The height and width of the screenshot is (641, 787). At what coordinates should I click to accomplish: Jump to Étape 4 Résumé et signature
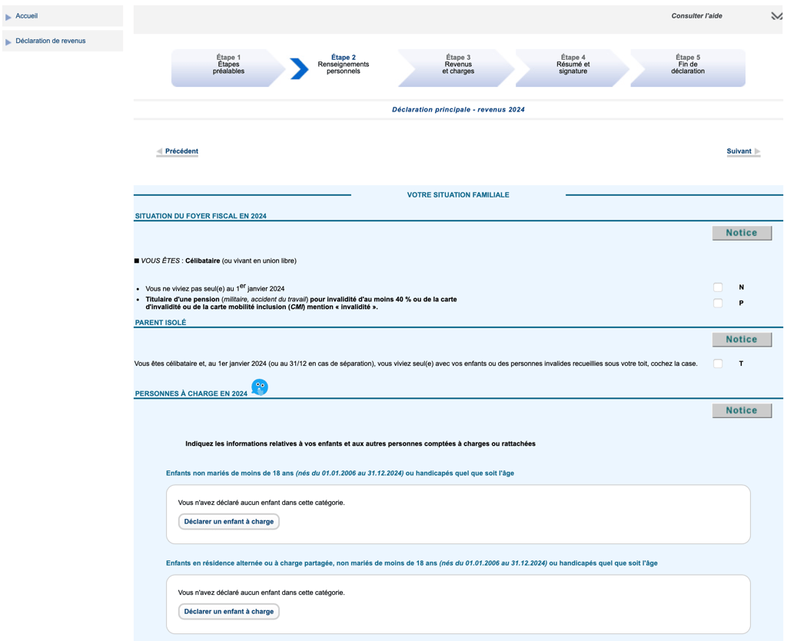(x=573, y=68)
